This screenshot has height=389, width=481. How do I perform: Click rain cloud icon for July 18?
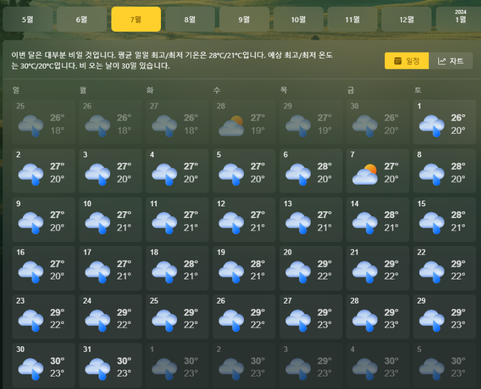(165, 272)
